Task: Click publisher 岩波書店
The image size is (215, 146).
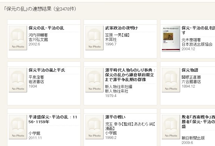Action: point(36,82)
